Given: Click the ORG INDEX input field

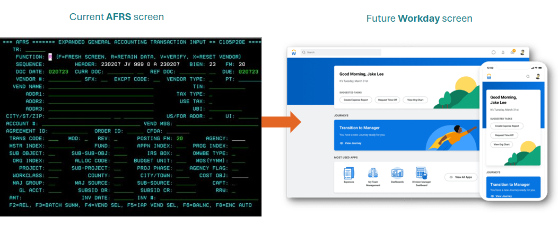Looking at the screenshot, I should (x=55, y=160).
